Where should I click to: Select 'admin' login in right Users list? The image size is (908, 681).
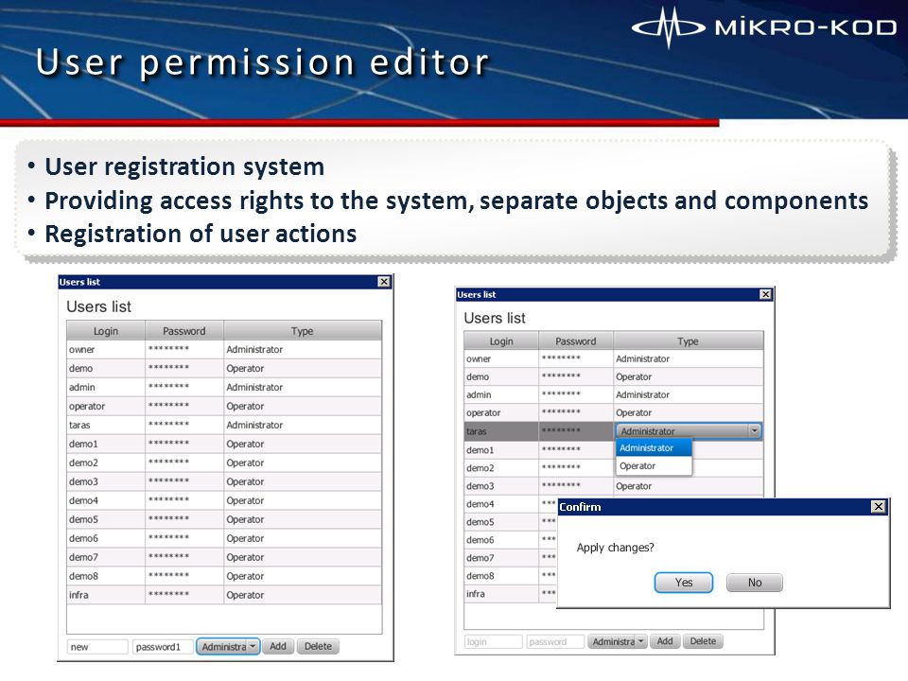pos(479,395)
